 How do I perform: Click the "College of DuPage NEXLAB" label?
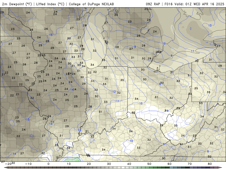(91, 4)
